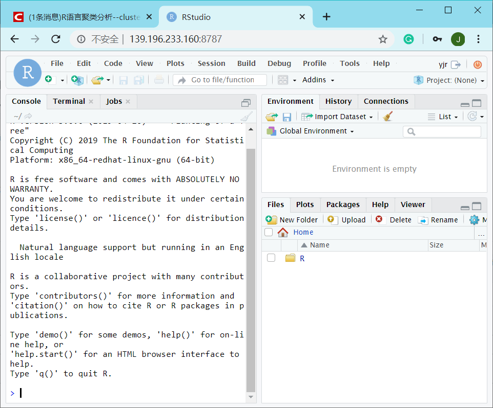Click the New File icon in toolbar
493x408 pixels.
(x=49, y=80)
